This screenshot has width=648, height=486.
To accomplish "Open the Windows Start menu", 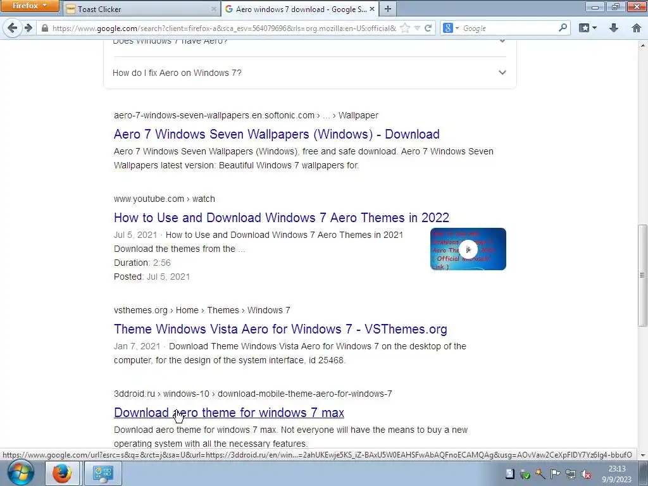I will coord(20,473).
